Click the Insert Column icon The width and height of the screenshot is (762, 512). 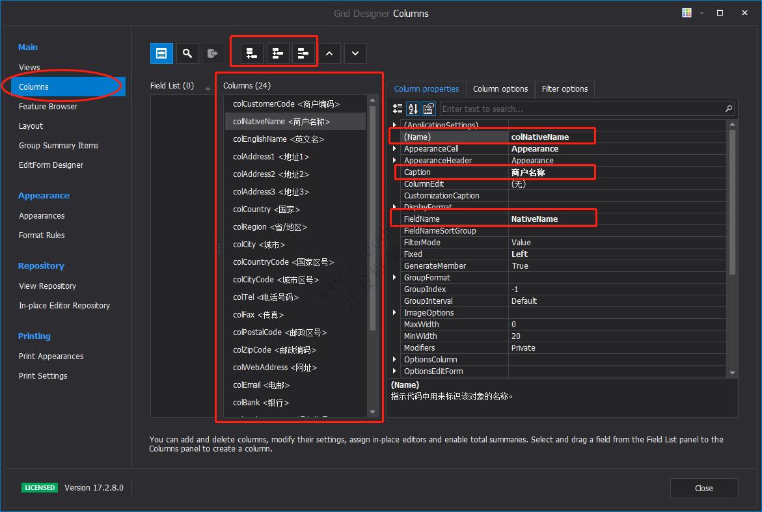tap(278, 53)
